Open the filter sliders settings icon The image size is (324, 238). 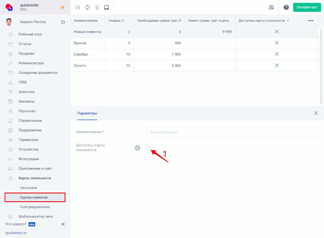271,7
